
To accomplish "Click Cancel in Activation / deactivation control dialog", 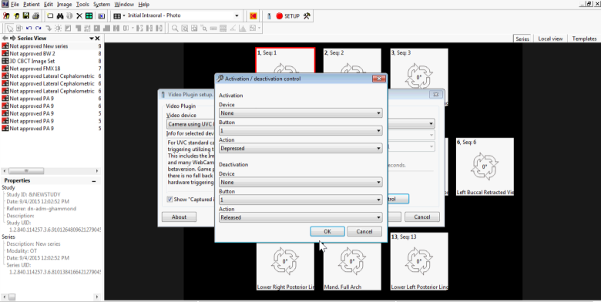I will coord(364,231).
